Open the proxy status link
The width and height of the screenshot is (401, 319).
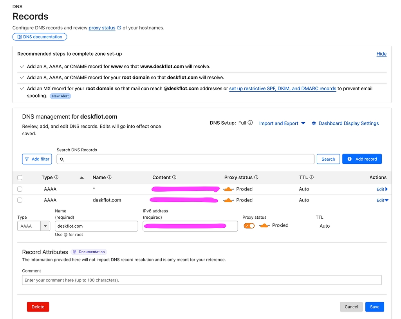tap(102, 28)
